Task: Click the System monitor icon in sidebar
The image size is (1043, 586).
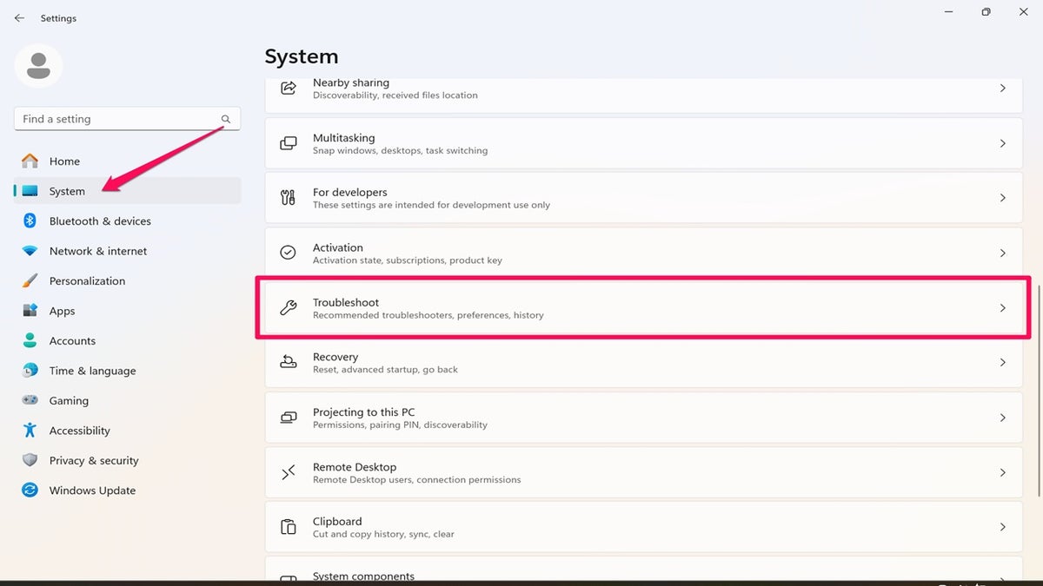Action: pyautogui.click(x=30, y=191)
